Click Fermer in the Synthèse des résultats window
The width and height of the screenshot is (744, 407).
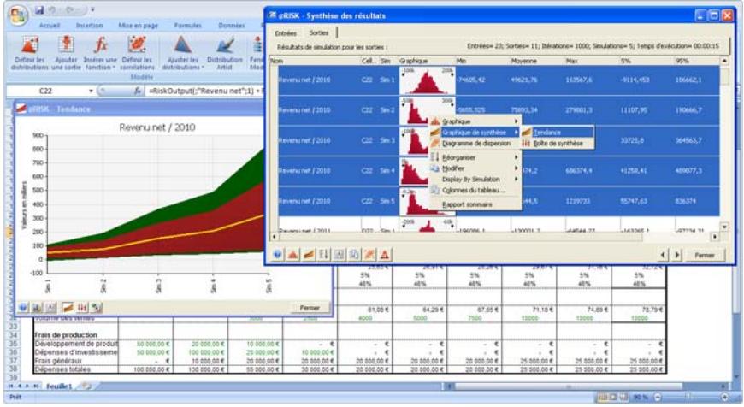point(703,255)
